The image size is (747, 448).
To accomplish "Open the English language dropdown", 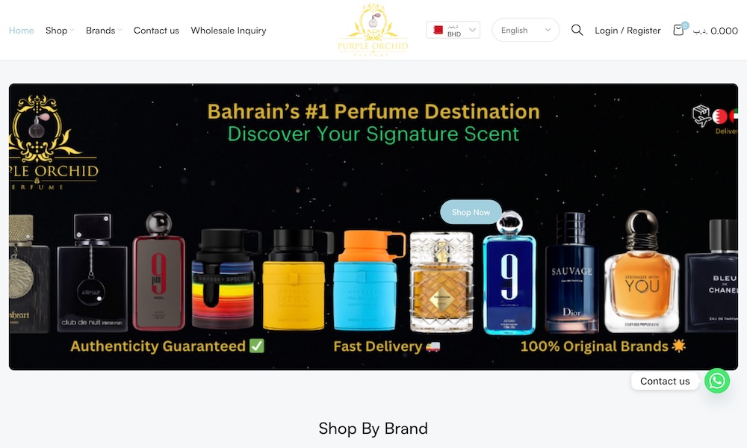I will (526, 30).
